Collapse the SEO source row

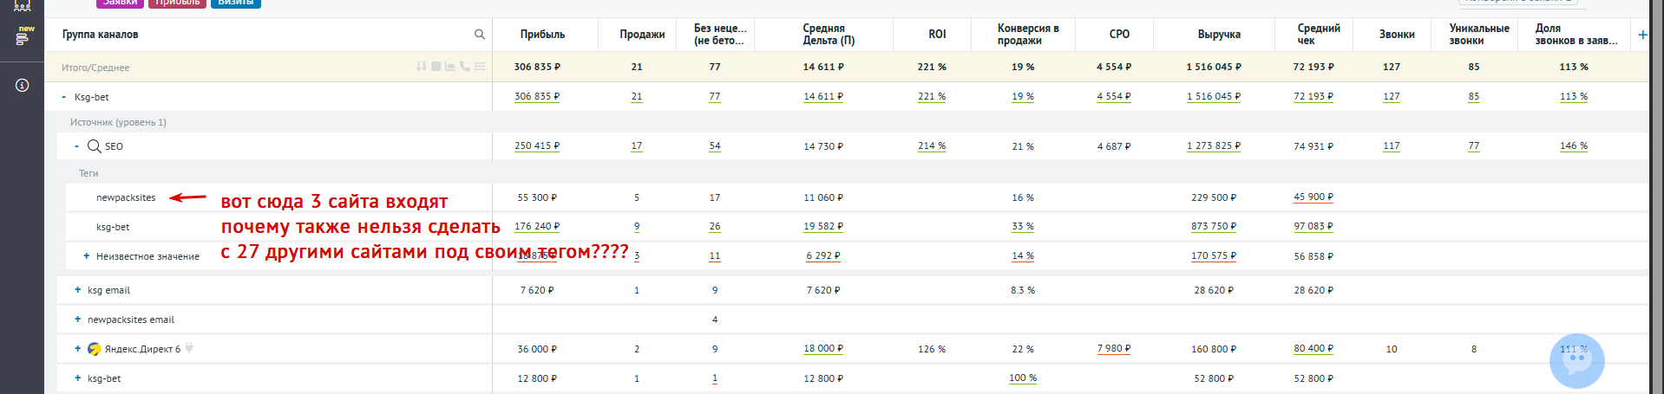(77, 146)
